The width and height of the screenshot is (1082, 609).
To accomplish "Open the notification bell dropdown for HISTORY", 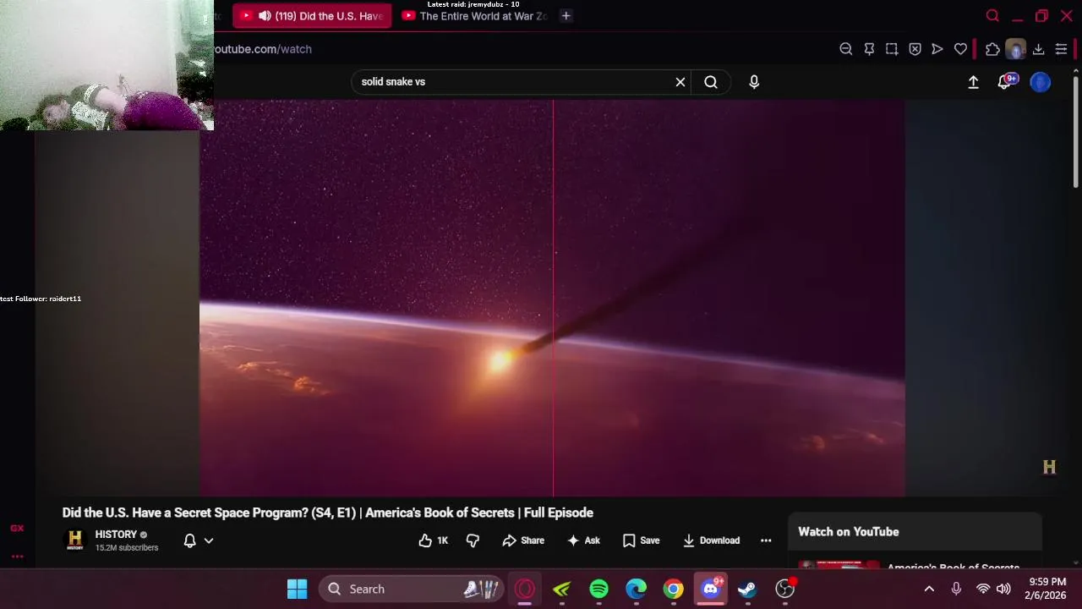I will [199, 540].
